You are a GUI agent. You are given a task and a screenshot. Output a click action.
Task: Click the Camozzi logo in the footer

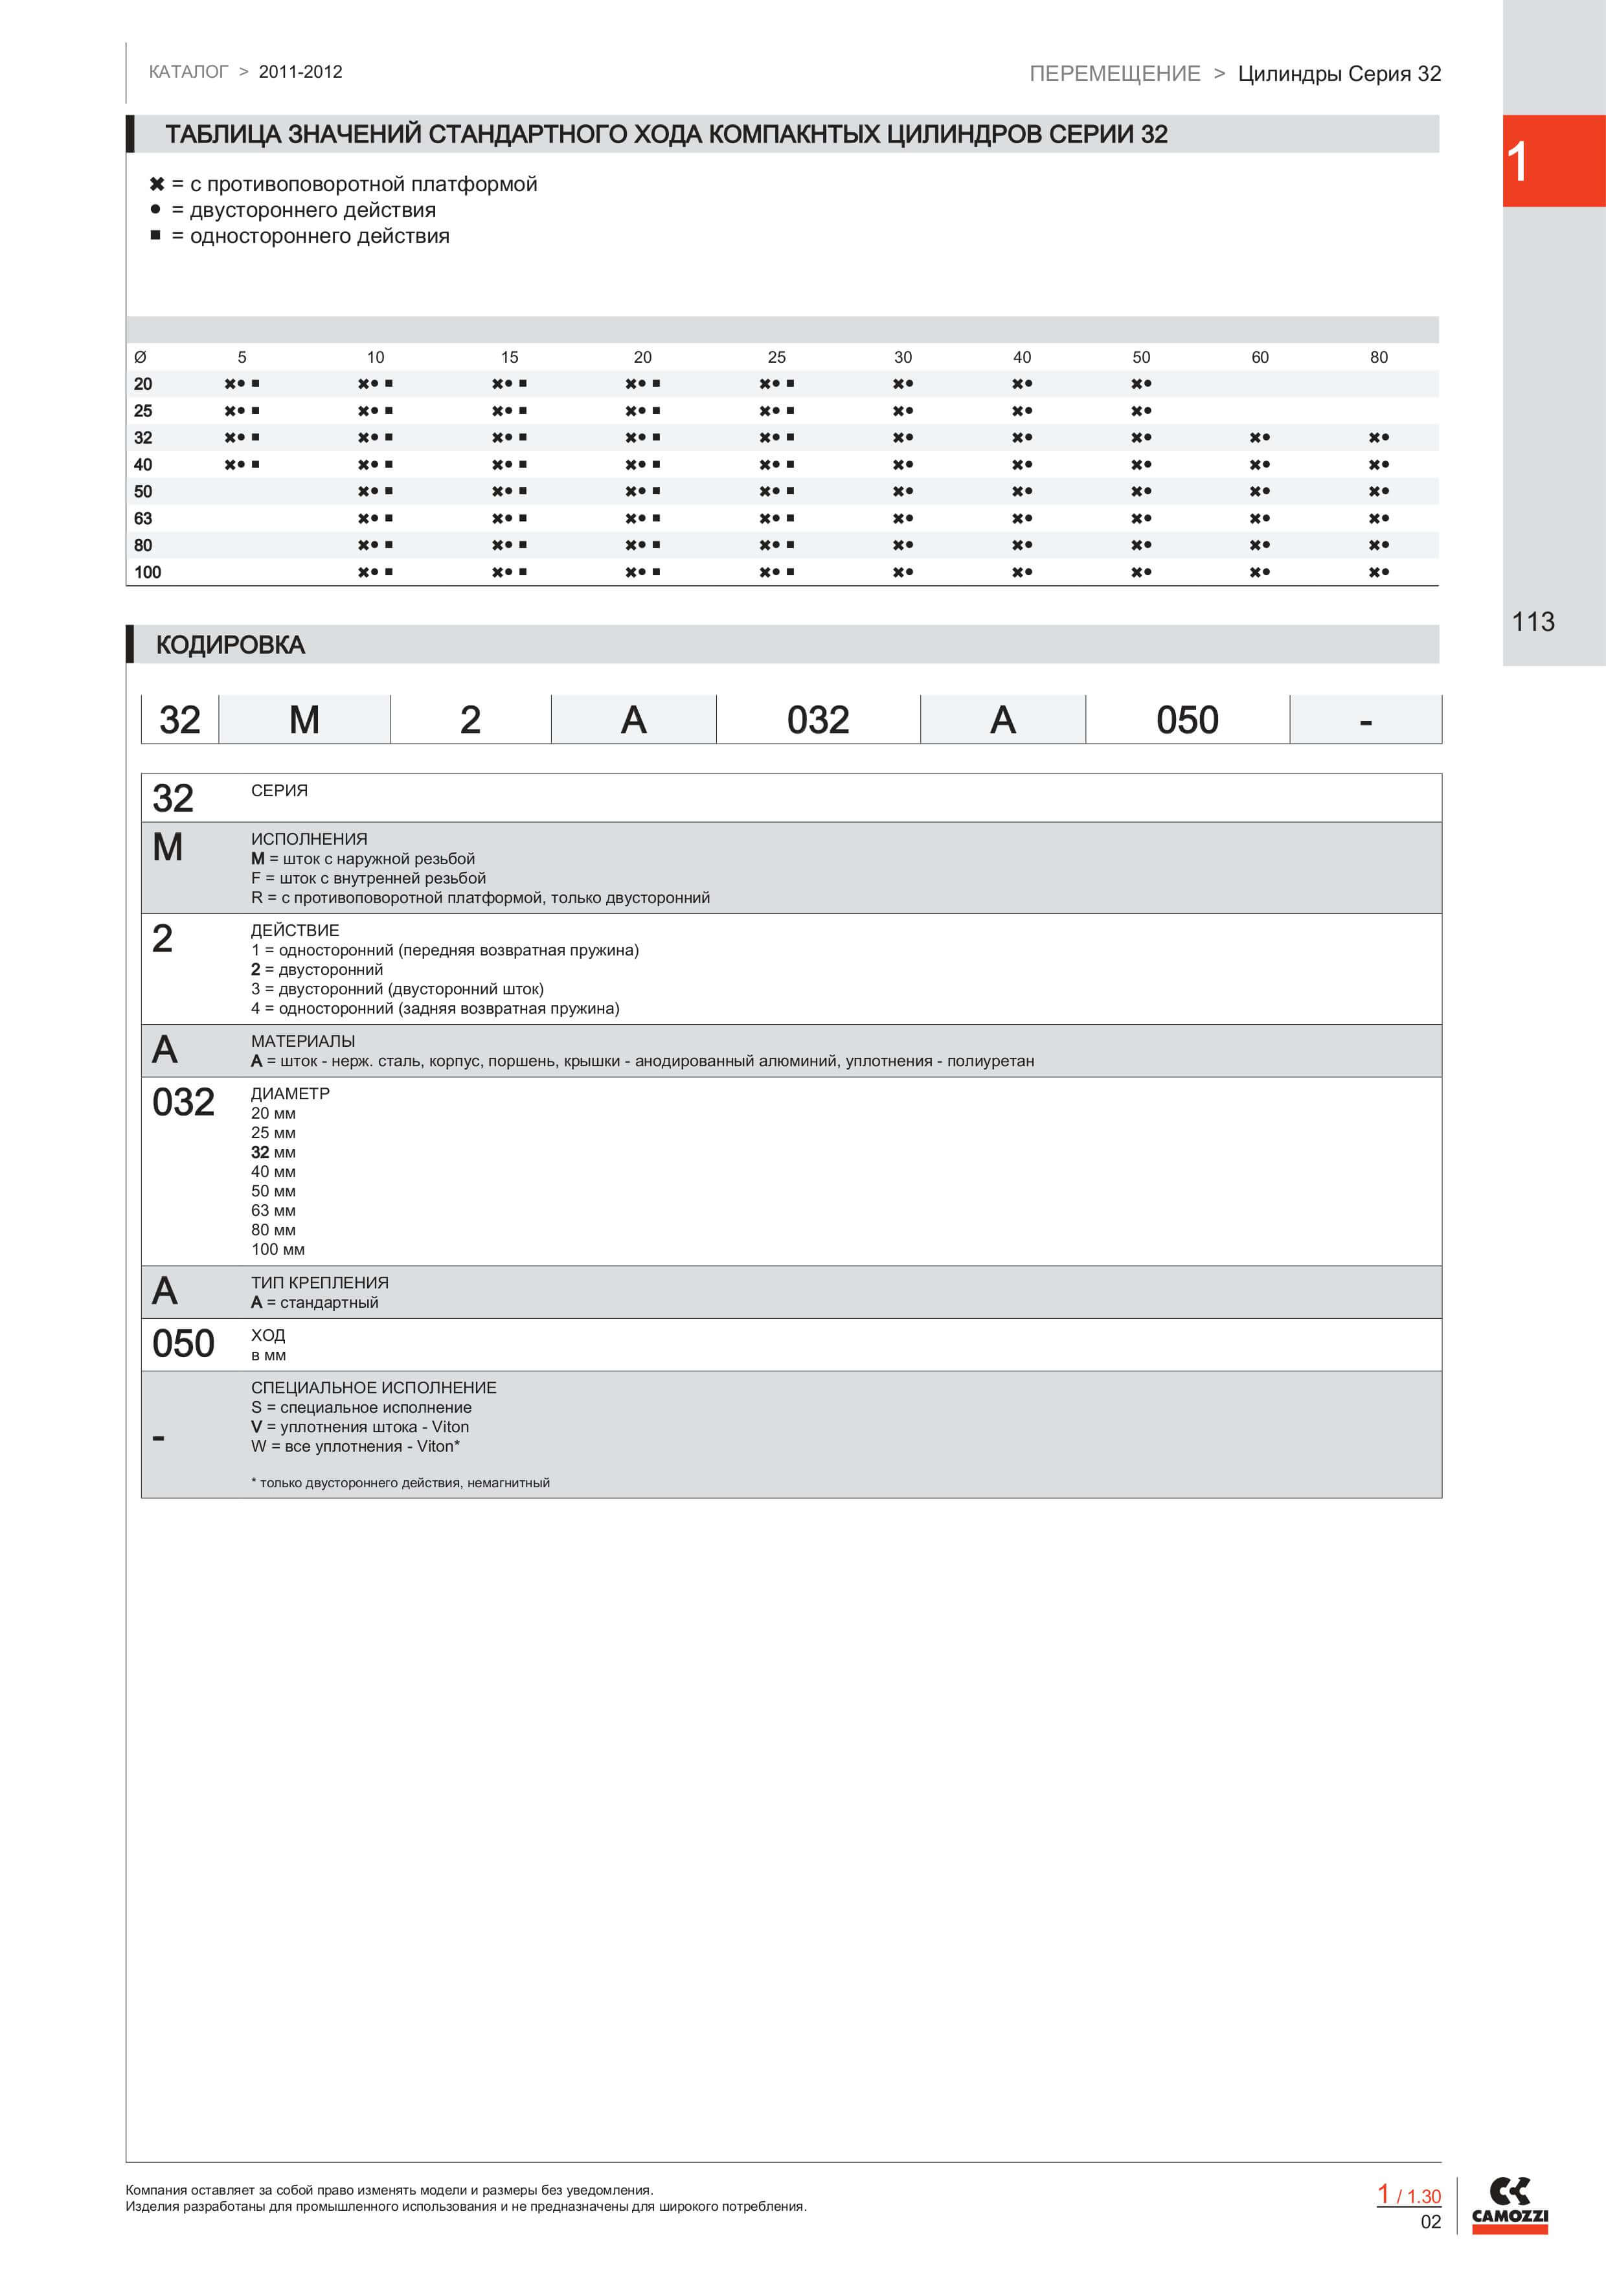pos(1509,2205)
